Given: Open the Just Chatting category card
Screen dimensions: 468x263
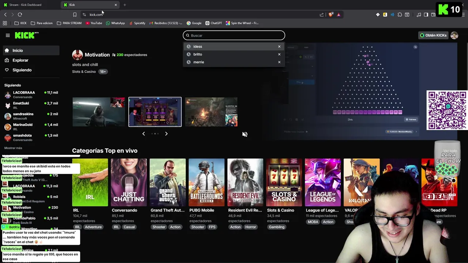Looking at the screenshot, I should (129, 182).
